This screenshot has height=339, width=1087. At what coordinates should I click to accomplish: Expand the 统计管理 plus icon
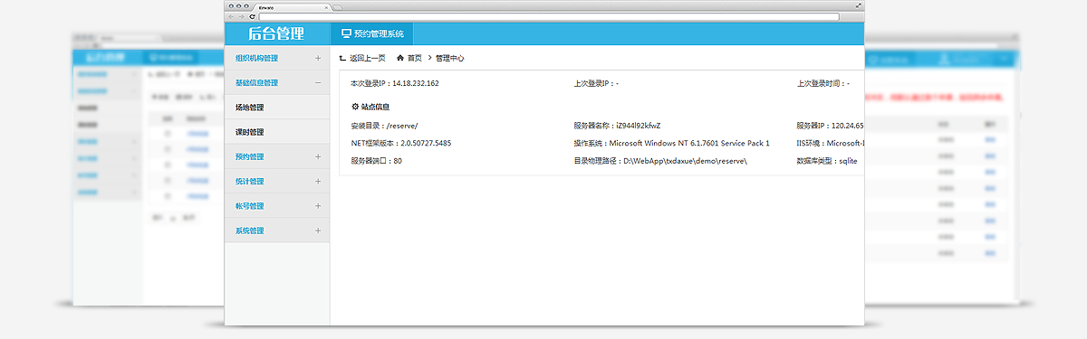pyautogui.click(x=318, y=181)
